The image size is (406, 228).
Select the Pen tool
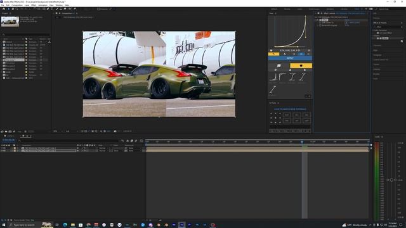(48, 9)
